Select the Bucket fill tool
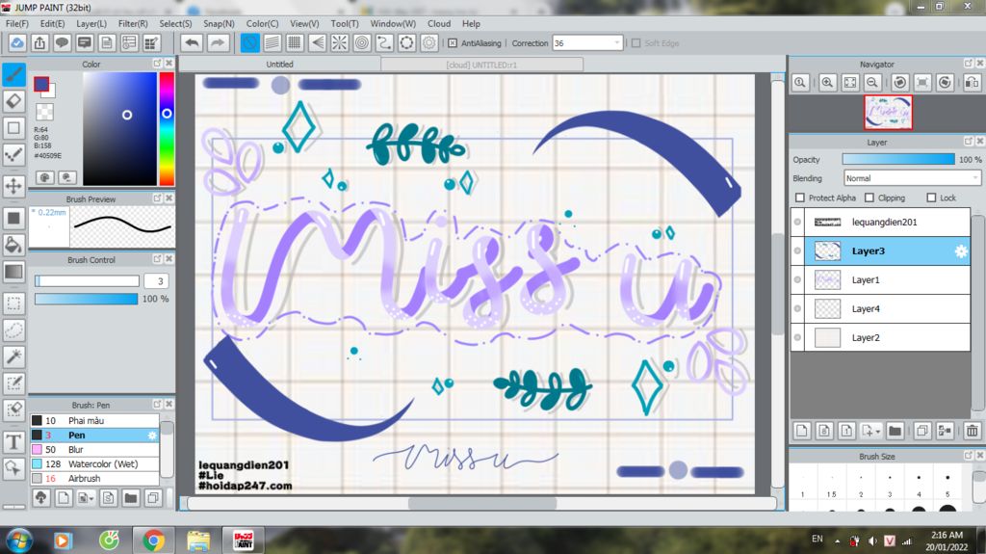The width and height of the screenshot is (986, 554). pos(13,245)
